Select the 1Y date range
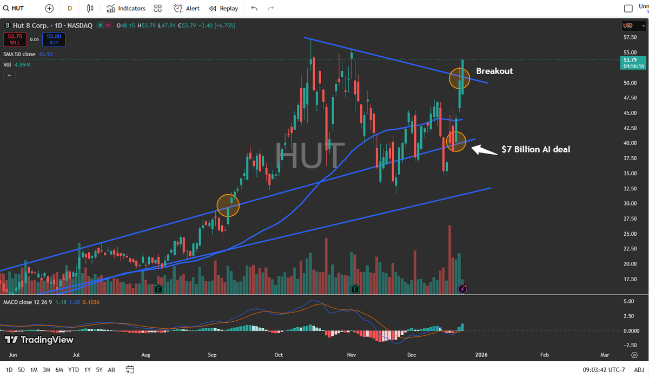 pyautogui.click(x=87, y=370)
